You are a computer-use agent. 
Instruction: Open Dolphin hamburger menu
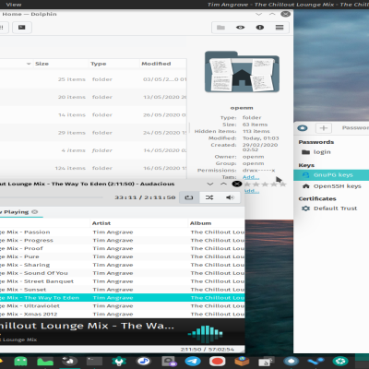click(280, 28)
